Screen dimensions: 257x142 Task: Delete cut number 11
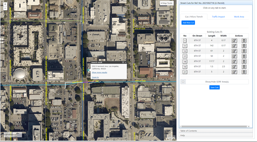tap(244, 46)
